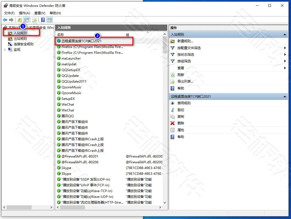291x219 pixels.
Task: Click 禁用规则 action link
Action: (x=184, y=103)
